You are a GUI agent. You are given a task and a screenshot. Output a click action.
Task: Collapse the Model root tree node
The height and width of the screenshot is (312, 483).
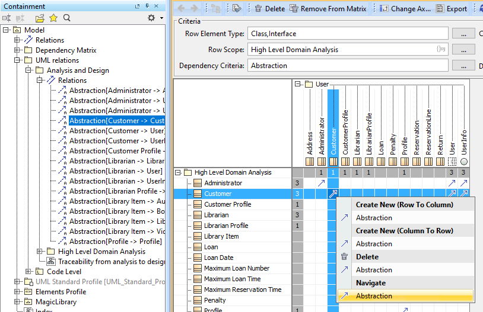click(x=5, y=30)
